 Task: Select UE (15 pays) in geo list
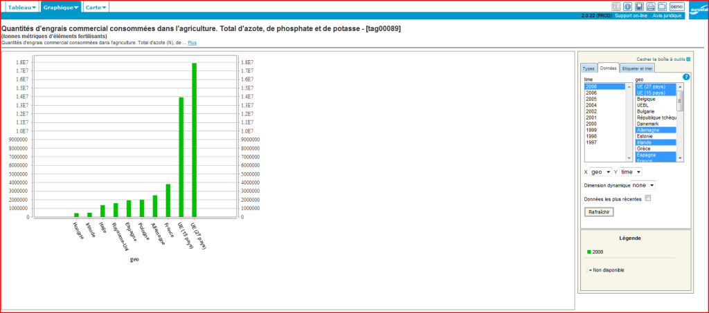coord(656,93)
